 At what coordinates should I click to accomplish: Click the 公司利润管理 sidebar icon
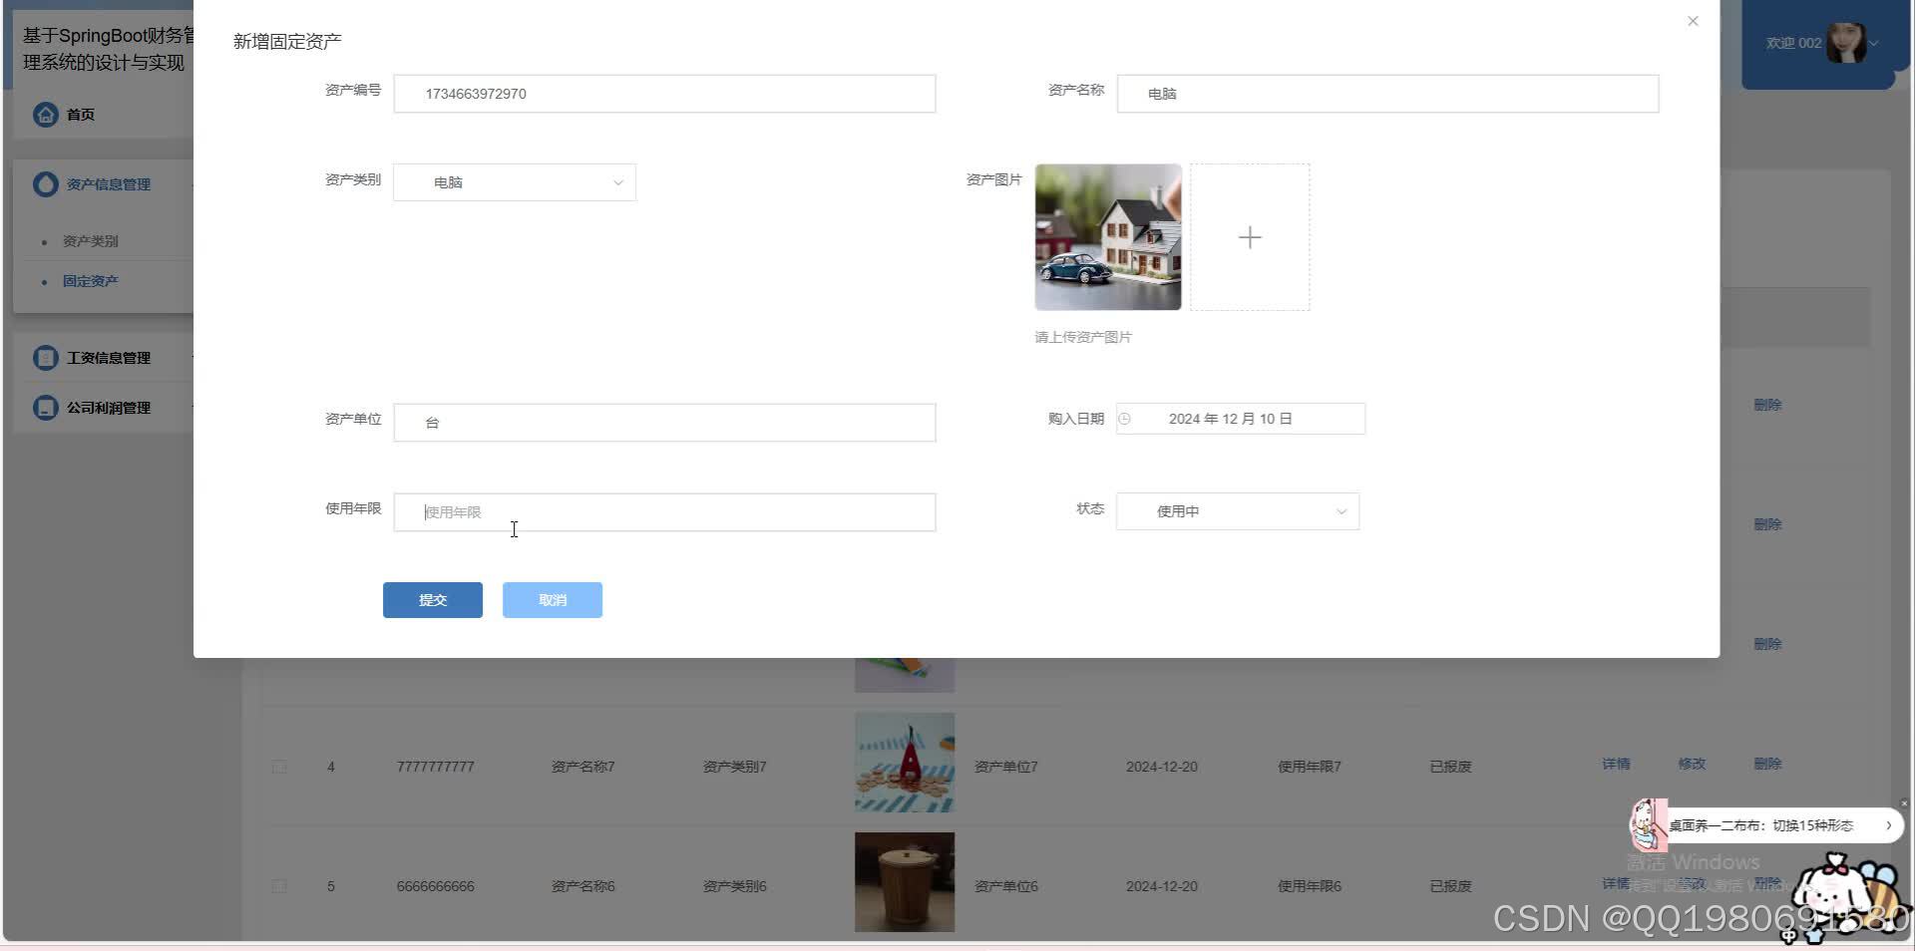pos(45,407)
